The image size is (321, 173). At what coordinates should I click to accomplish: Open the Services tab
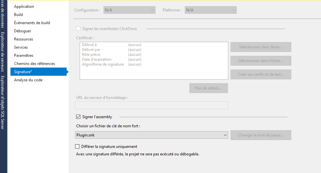tap(21, 47)
